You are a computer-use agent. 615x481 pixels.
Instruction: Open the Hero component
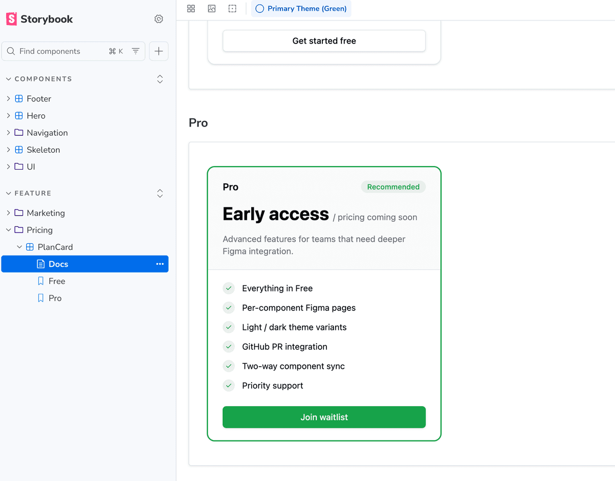point(36,116)
